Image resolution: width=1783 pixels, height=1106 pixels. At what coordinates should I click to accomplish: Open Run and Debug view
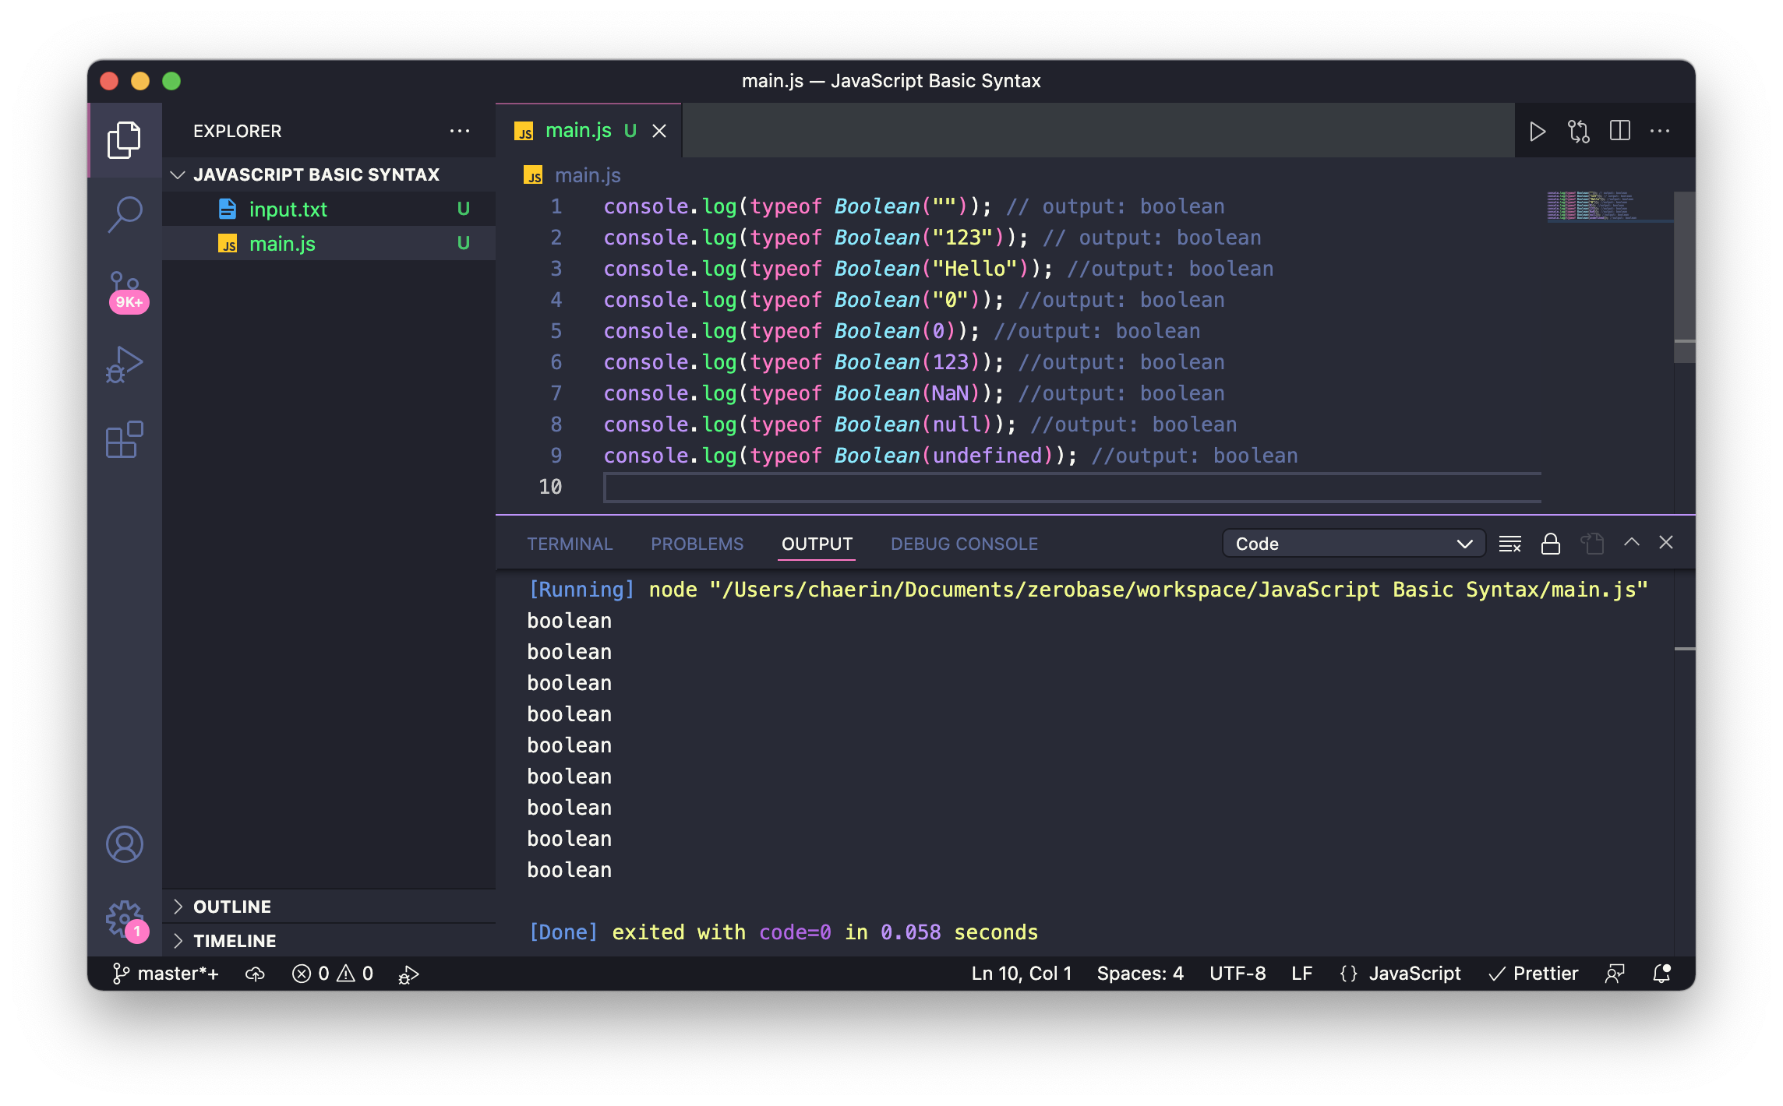click(125, 365)
